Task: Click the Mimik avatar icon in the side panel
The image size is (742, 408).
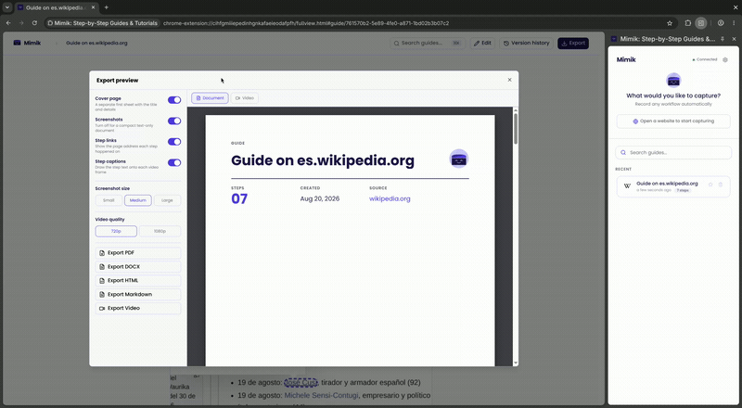Action: [x=673, y=80]
